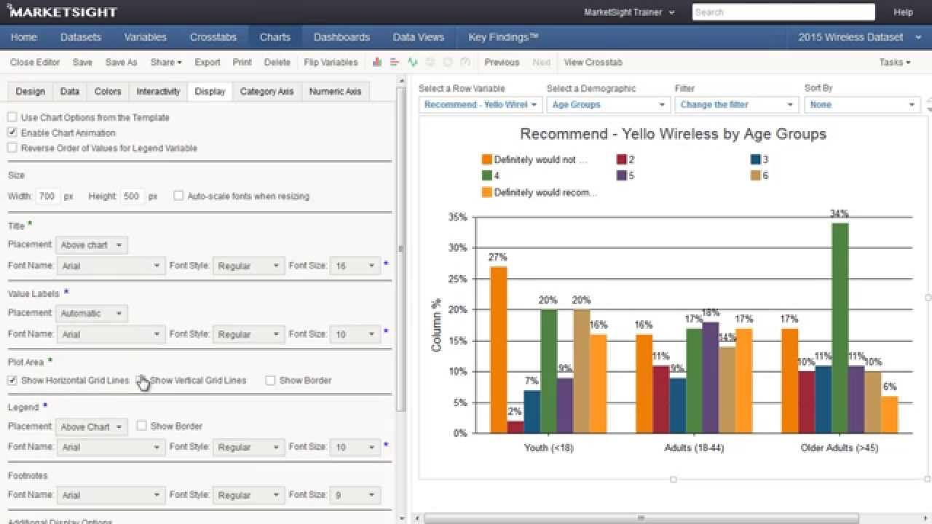The width and height of the screenshot is (932, 524).
Task: Click the orange 'Definitely would not' legend swatch
Action: click(x=487, y=160)
